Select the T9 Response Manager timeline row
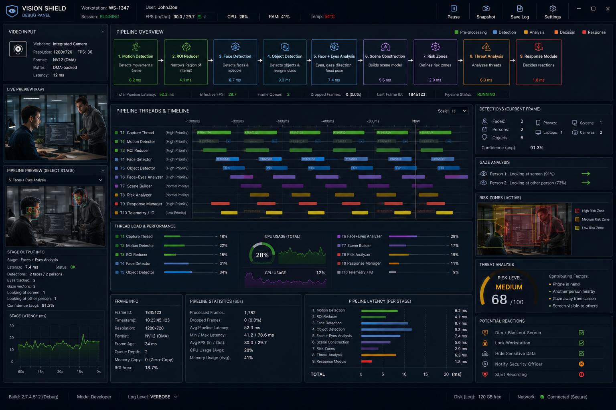 (291, 204)
